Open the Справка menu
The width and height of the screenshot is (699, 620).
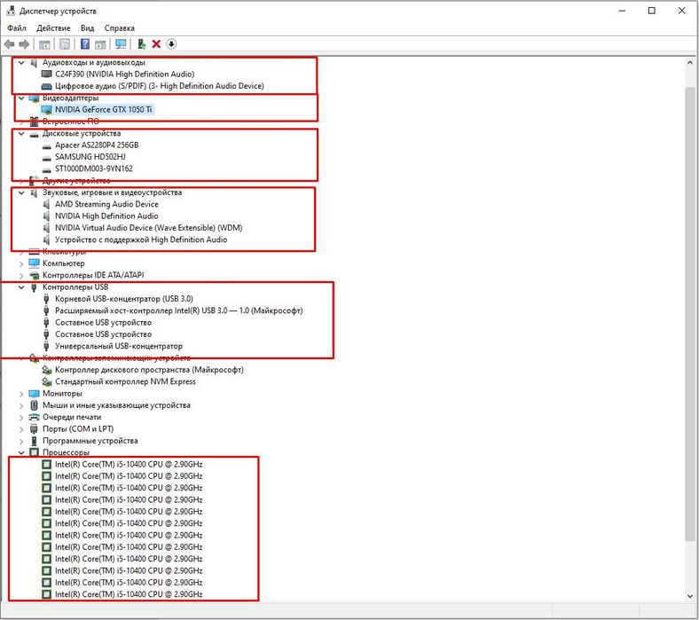click(119, 28)
